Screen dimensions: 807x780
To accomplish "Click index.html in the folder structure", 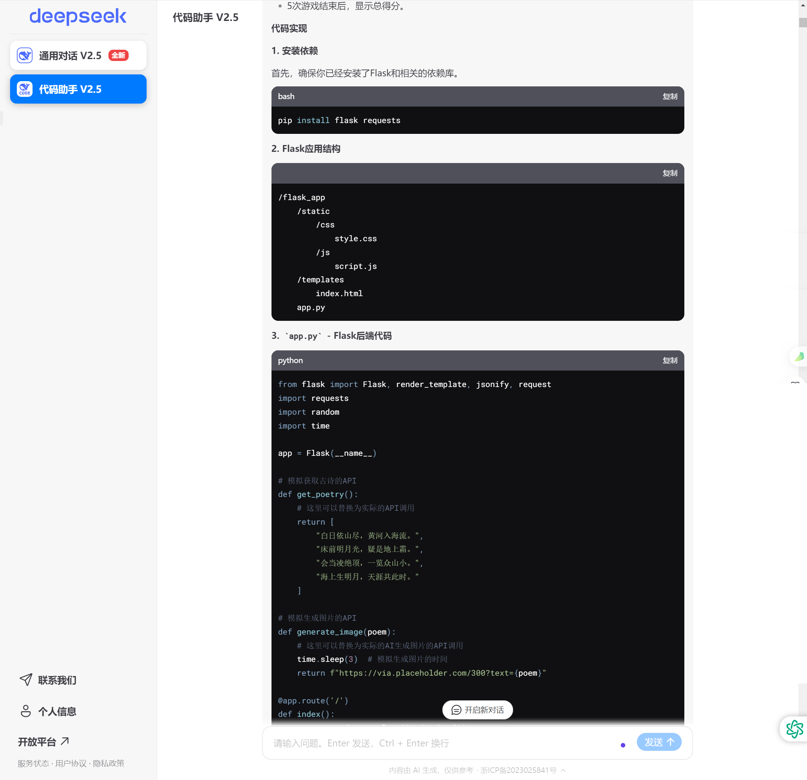I will [x=339, y=294].
